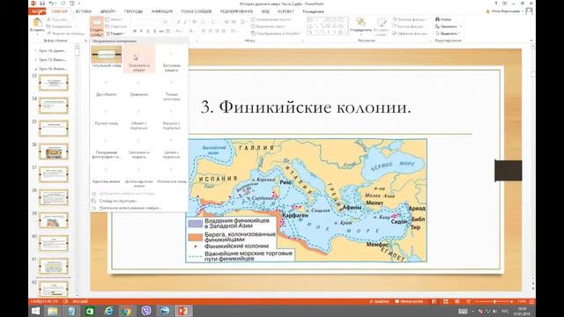Toggle center text alignment
This screenshot has height=317, width=564.
(210, 32)
